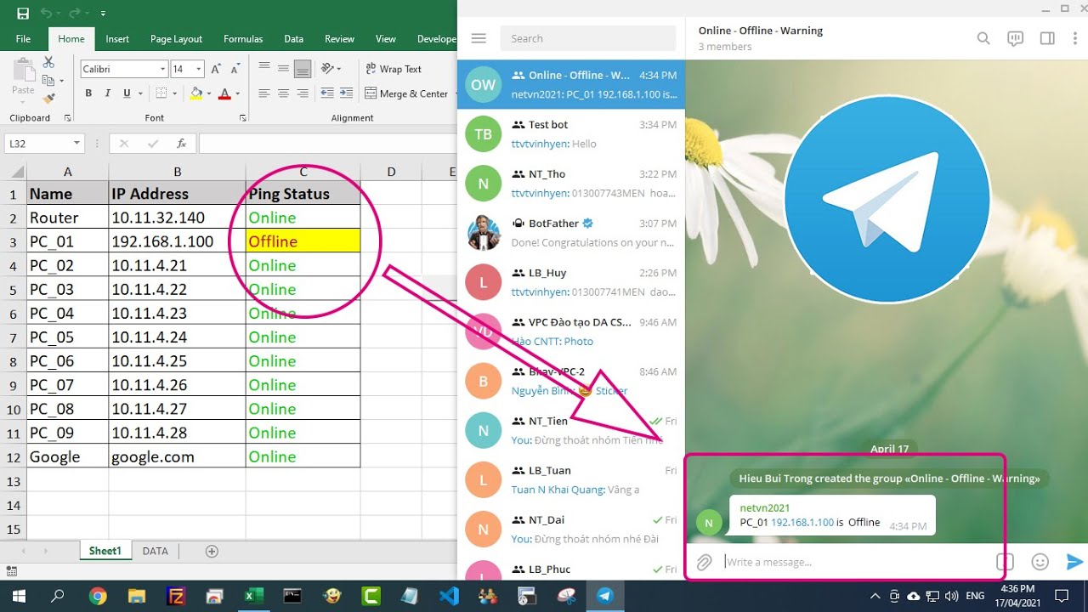Screen dimensions: 1088x612
Task: Expand the Orientation dropdown
Action: (x=339, y=69)
